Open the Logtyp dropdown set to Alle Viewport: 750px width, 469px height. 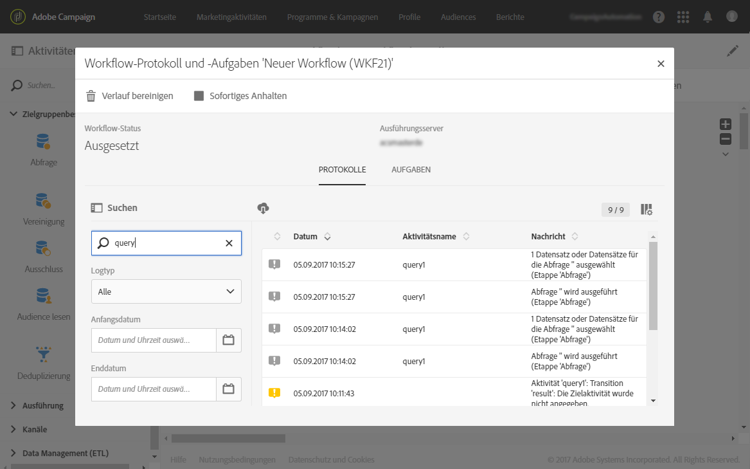[166, 291]
